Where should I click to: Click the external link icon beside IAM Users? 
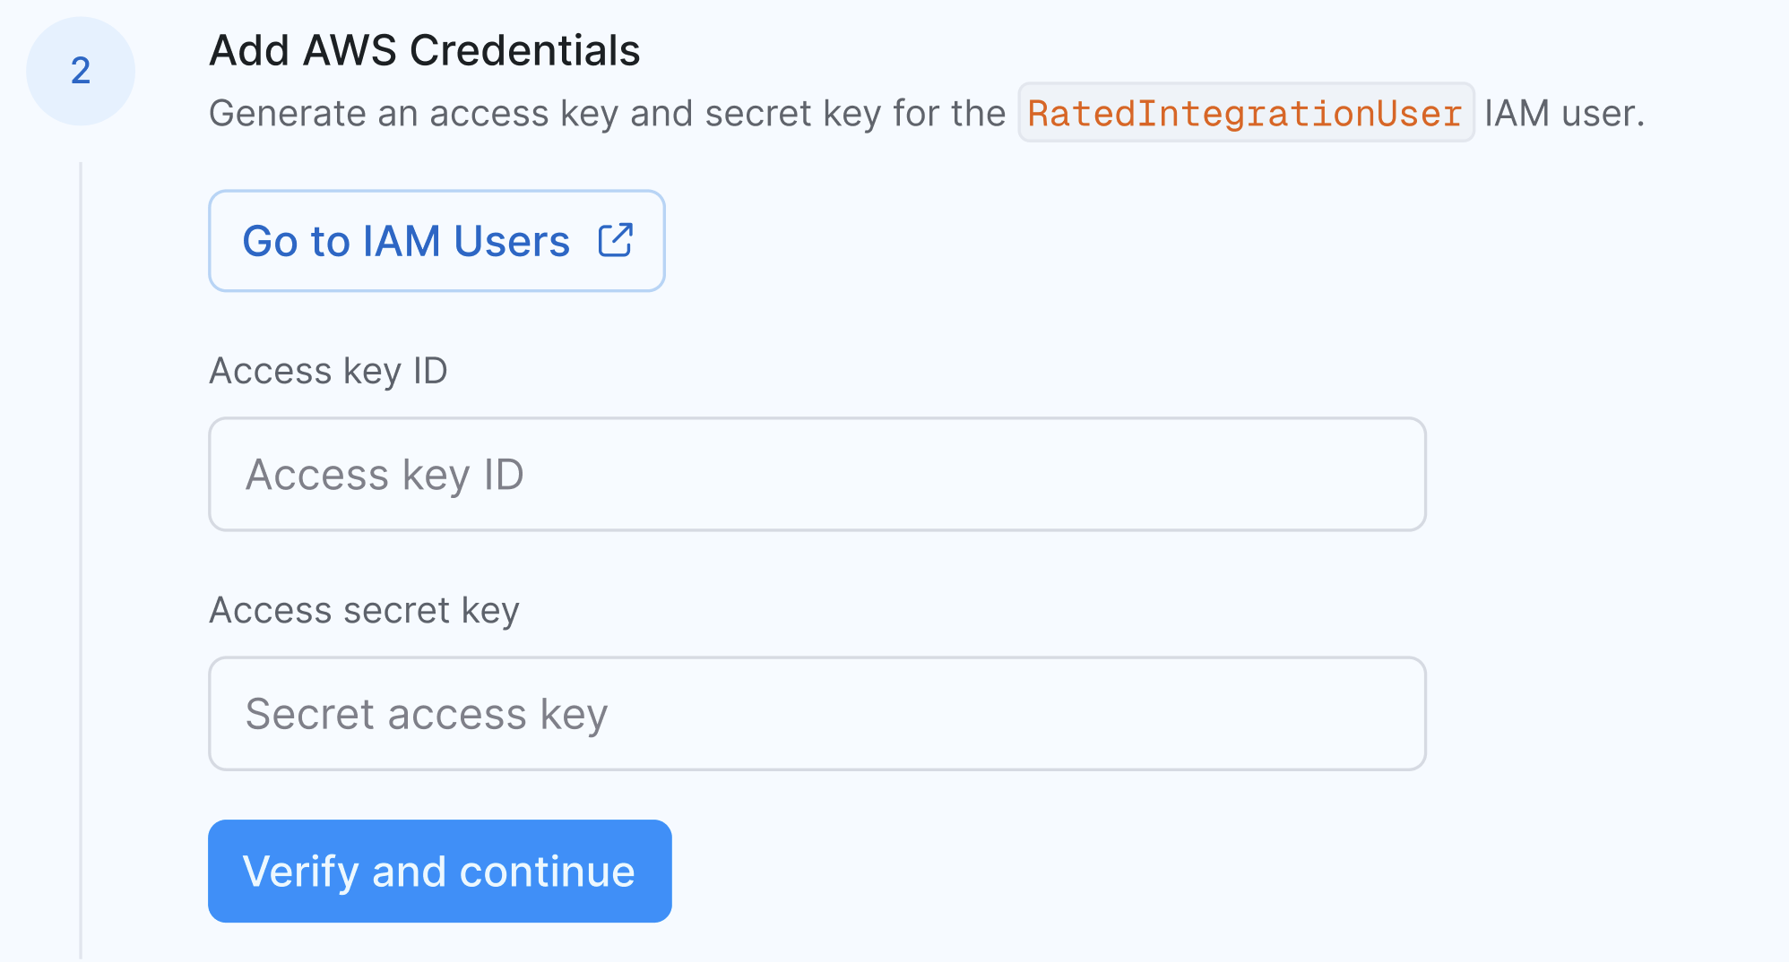[616, 240]
